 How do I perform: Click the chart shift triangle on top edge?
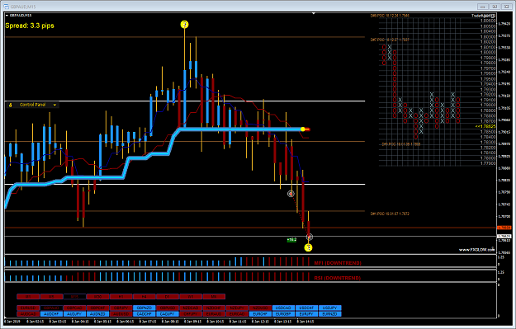click(314, 13)
